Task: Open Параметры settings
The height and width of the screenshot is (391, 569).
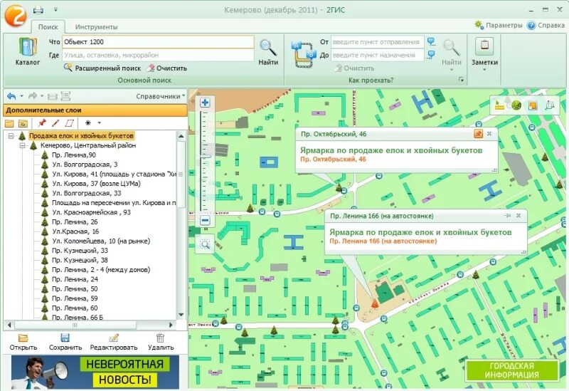Action: point(499,25)
